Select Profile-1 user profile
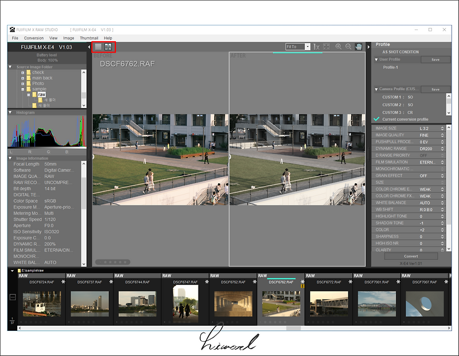The image size is (459, 356). coord(391,67)
